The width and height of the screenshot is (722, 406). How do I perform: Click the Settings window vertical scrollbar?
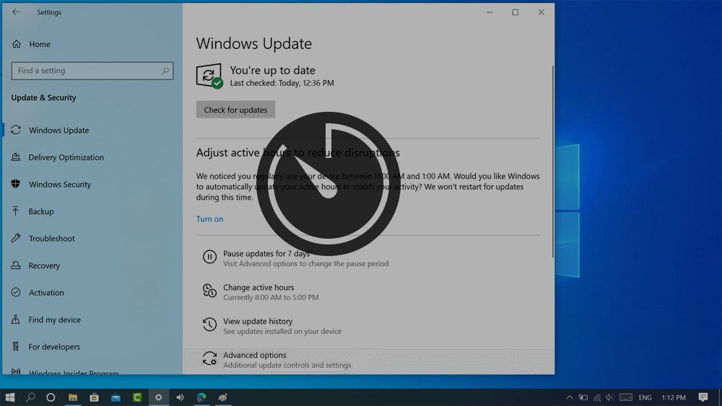(x=552, y=161)
